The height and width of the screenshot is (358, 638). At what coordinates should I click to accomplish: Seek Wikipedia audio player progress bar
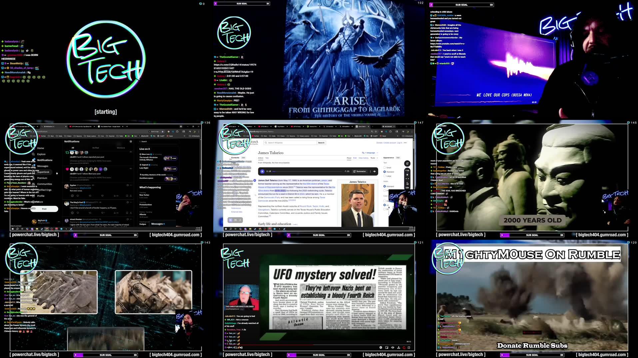pyautogui.click(x=308, y=172)
